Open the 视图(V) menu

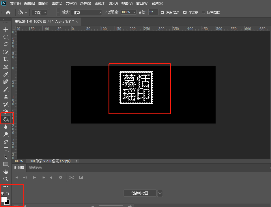[x=127, y=3]
